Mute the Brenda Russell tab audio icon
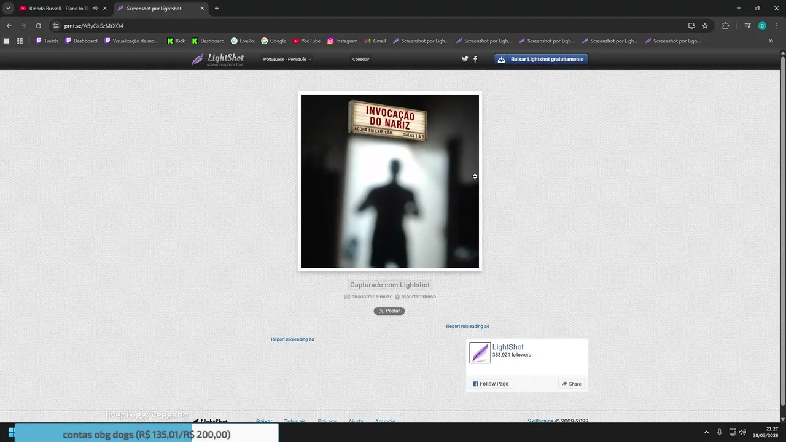The height and width of the screenshot is (442, 786). click(x=95, y=9)
